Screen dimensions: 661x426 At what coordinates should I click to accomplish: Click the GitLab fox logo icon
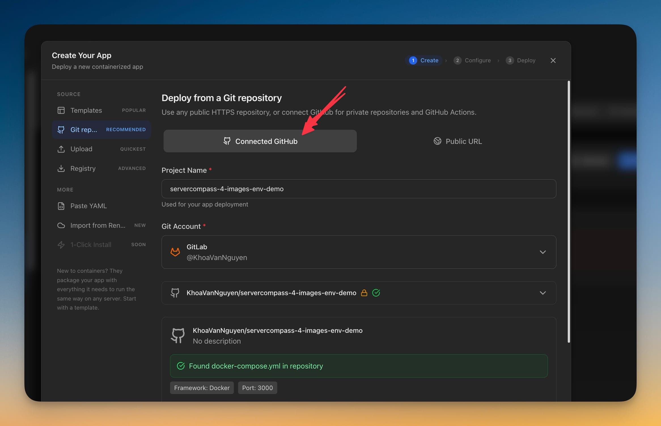[175, 252]
